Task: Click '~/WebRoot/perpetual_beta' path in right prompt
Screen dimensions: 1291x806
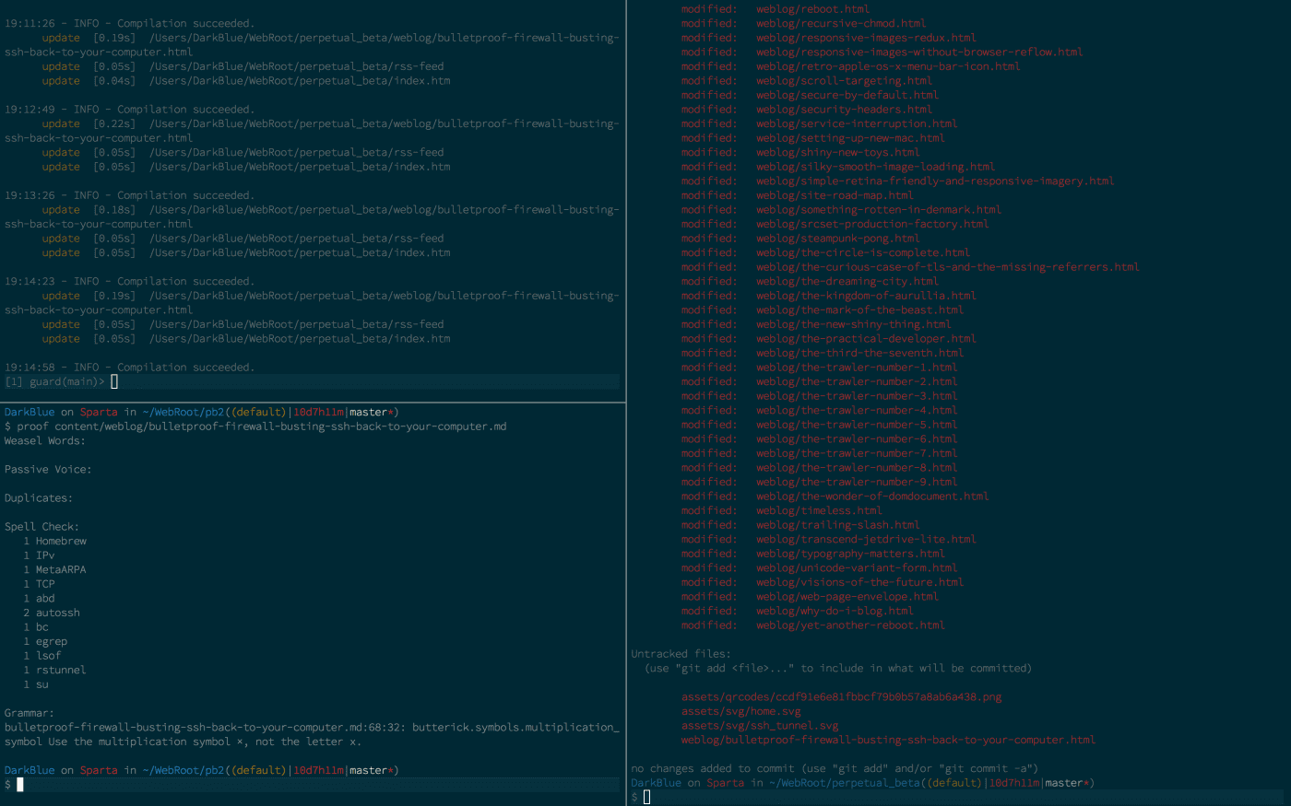Action: [x=845, y=783]
